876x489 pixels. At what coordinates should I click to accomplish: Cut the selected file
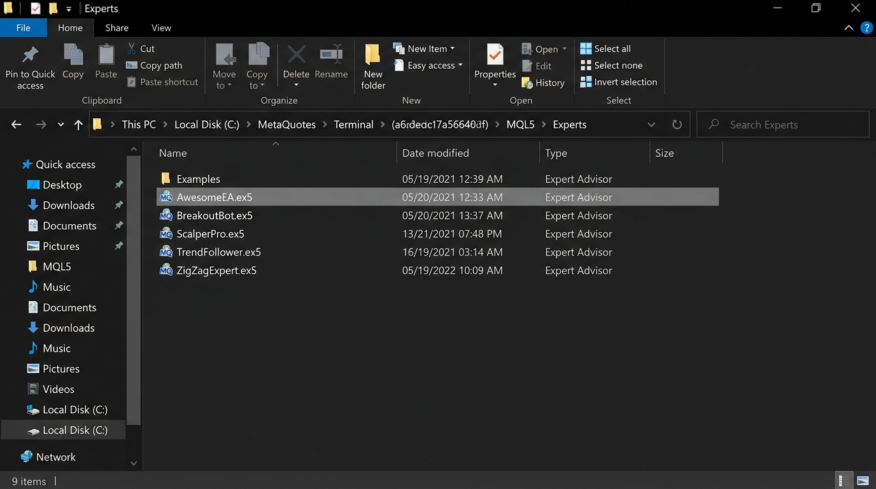pos(141,48)
